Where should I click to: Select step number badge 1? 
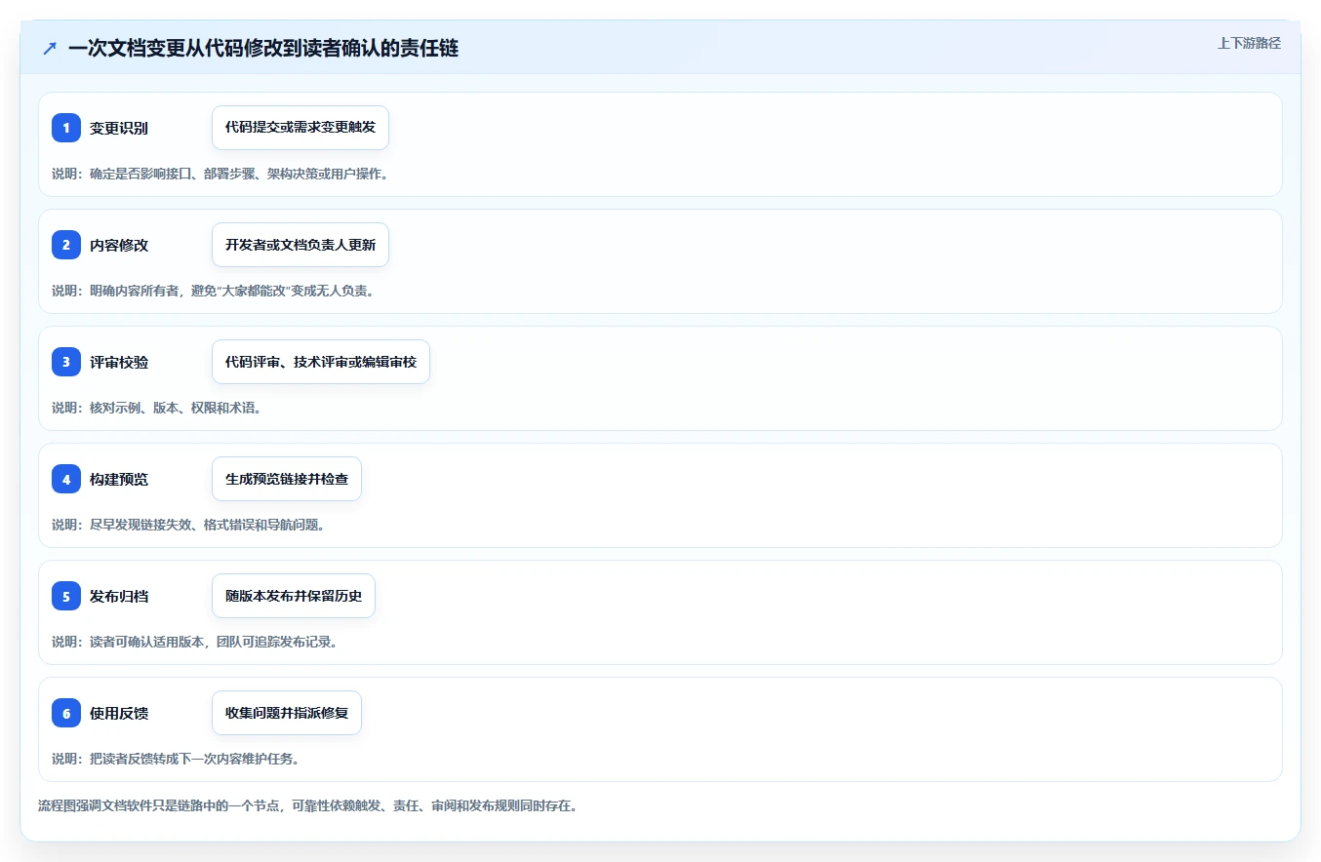[x=66, y=128]
